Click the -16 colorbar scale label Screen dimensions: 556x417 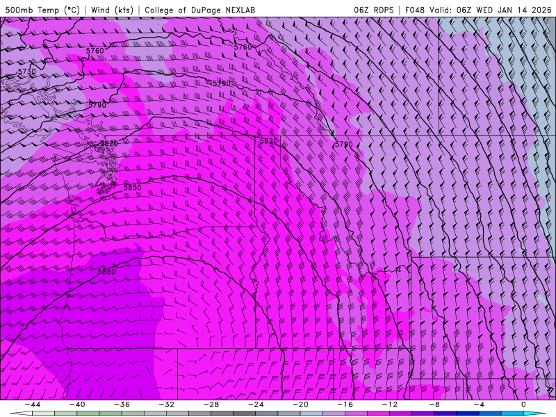[345, 404]
